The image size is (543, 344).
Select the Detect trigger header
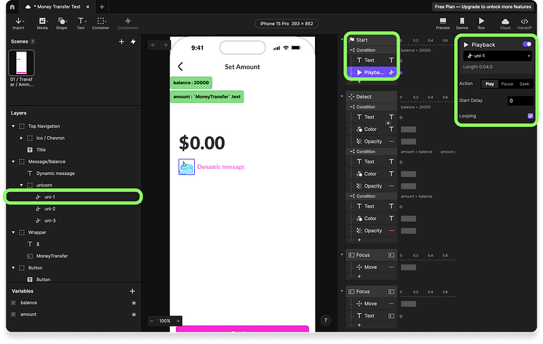pos(371,97)
